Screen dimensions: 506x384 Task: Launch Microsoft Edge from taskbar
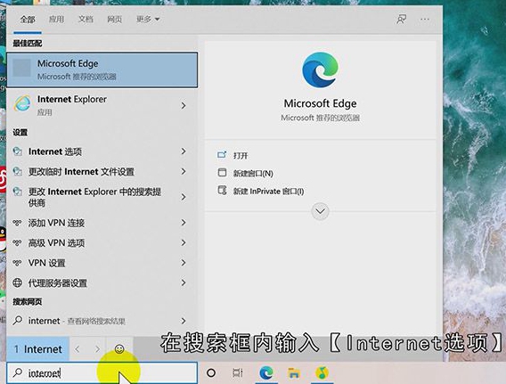pyautogui.click(x=266, y=373)
